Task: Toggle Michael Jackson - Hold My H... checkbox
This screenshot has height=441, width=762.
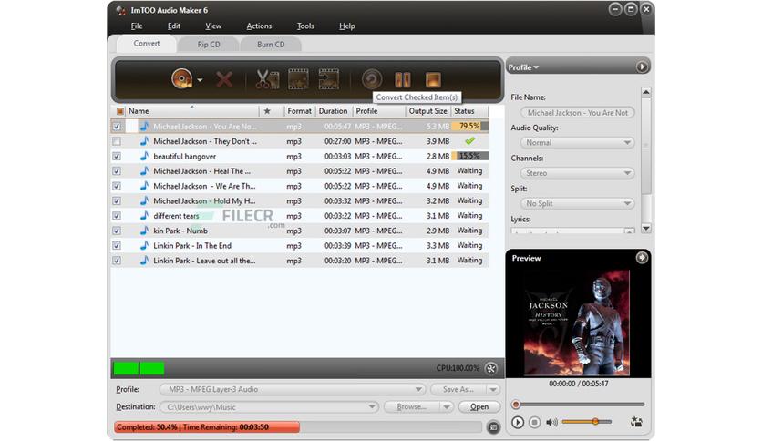Action: point(117,201)
